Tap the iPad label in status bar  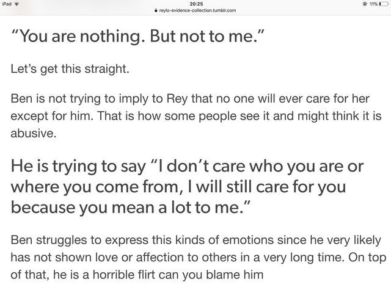click(x=7, y=4)
